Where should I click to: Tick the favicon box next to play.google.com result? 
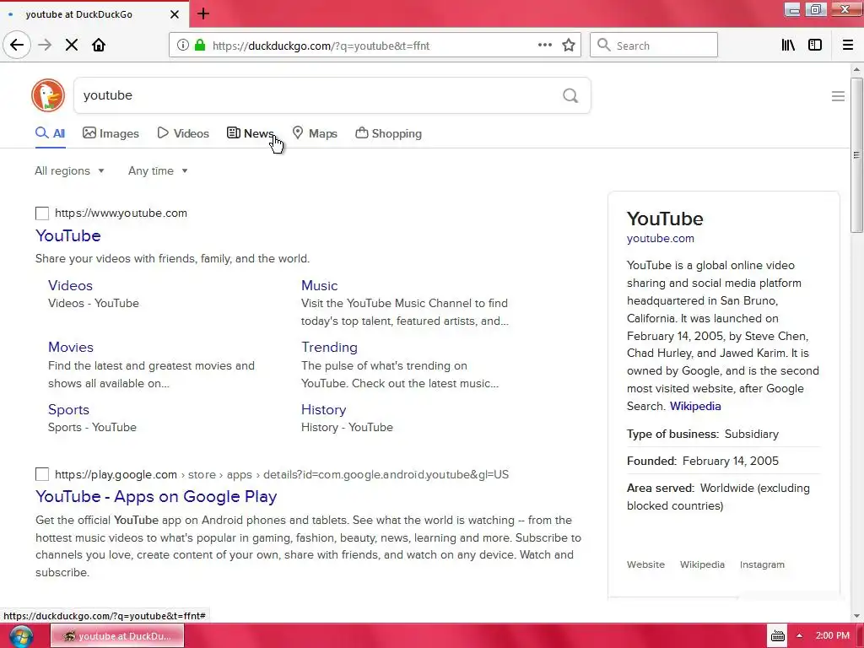42,474
